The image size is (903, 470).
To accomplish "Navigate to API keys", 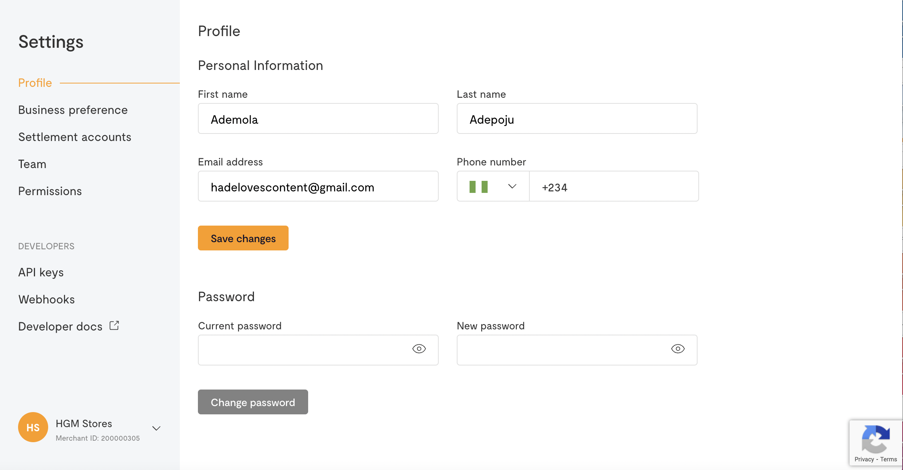I will click(41, 272).
